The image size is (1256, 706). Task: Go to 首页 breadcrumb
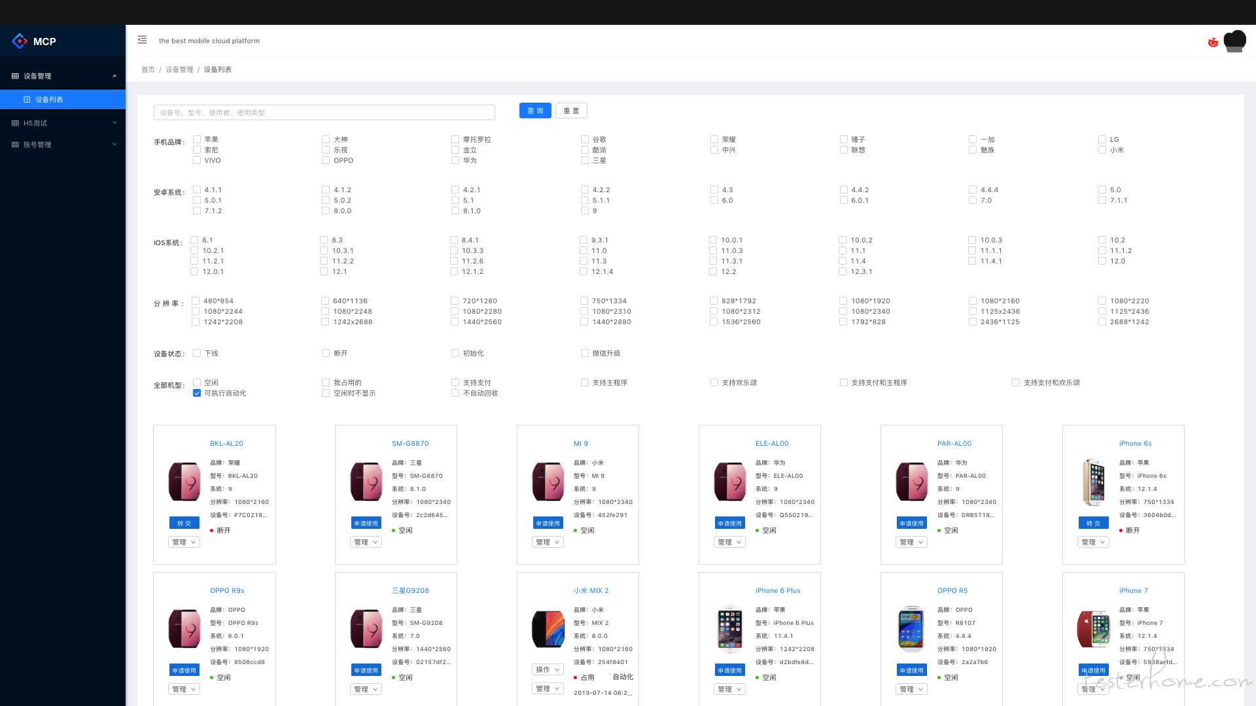pos(148,69)
